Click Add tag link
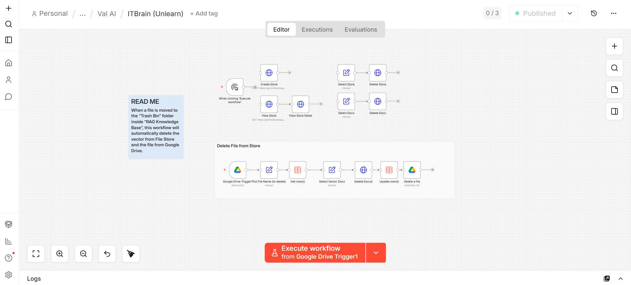 204,14
